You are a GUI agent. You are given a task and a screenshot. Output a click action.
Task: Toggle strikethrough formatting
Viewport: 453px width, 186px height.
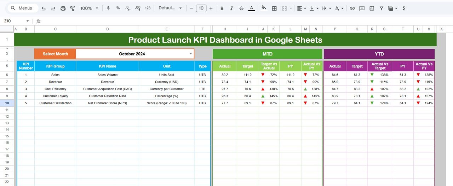(x=241, y=8)
